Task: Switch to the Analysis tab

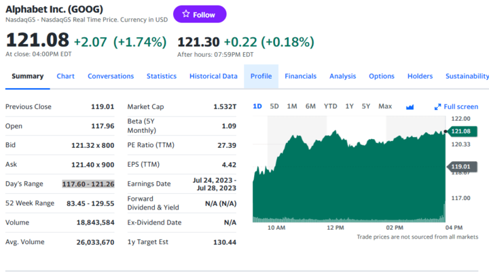Action: pos(343,77)
